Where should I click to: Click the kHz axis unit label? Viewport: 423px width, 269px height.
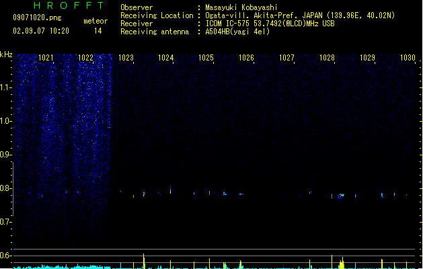pos(6,54)
